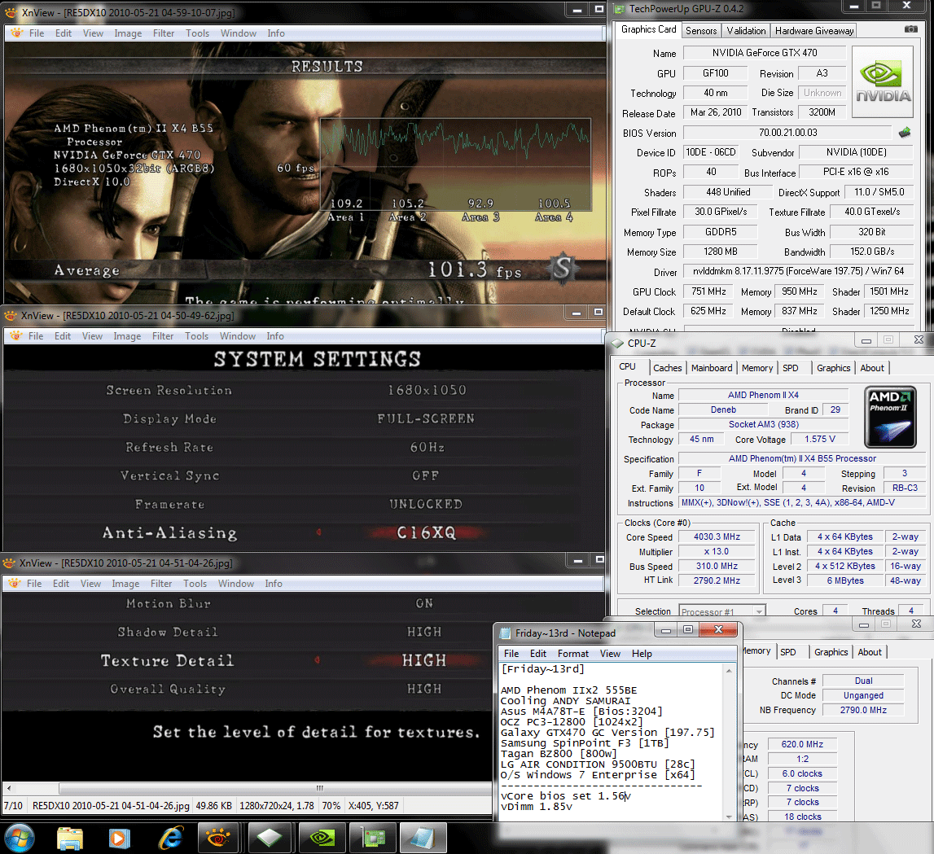Screen dimensions: 934x854
Task: Click the BIOS save chip icon in GPU-Z
Action: (905, 132)
